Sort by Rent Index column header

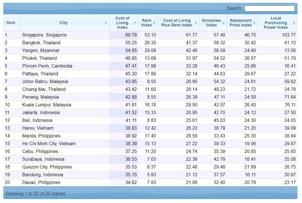[x=148, y=23]
